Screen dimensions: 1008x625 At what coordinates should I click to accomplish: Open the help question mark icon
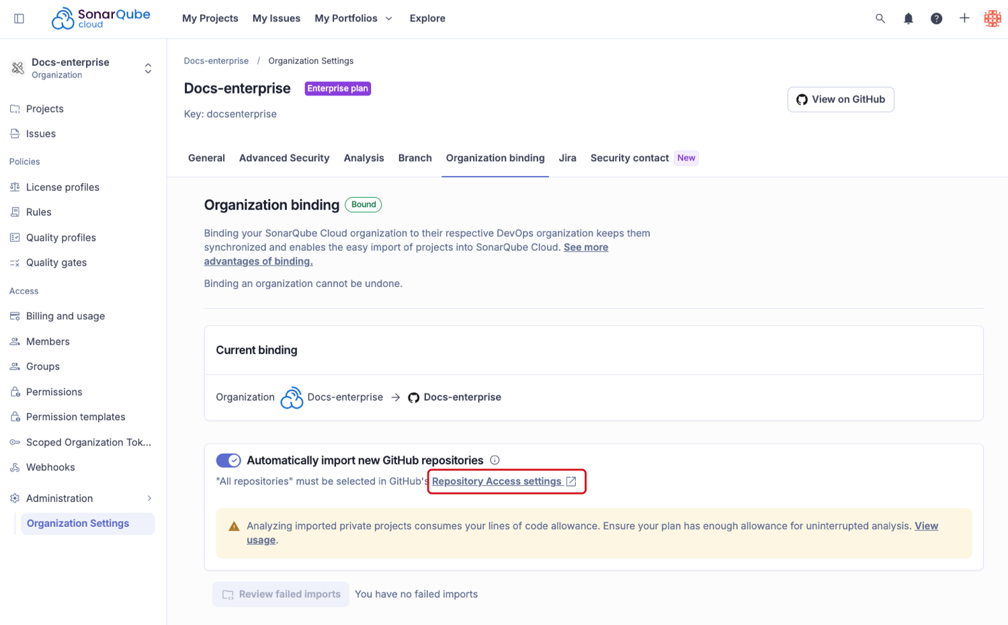[x=936, y=19]
